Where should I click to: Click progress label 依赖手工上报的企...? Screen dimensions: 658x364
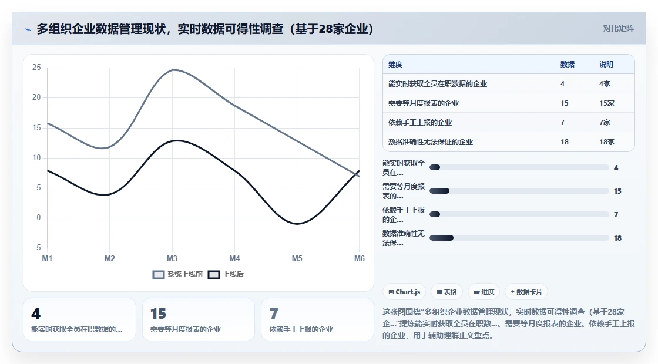(403, 215)
